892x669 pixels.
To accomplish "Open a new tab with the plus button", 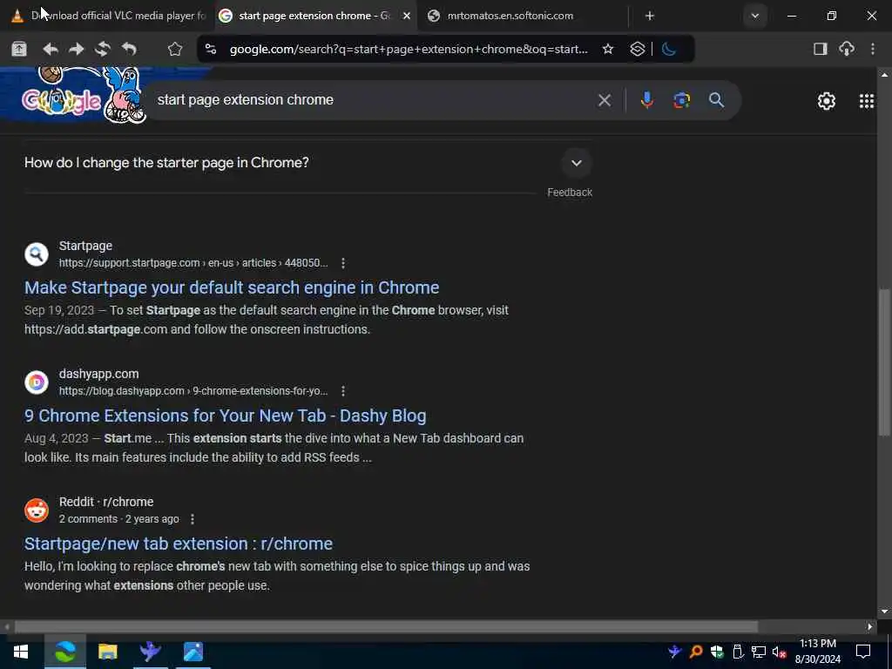I will tap(650, 16).
